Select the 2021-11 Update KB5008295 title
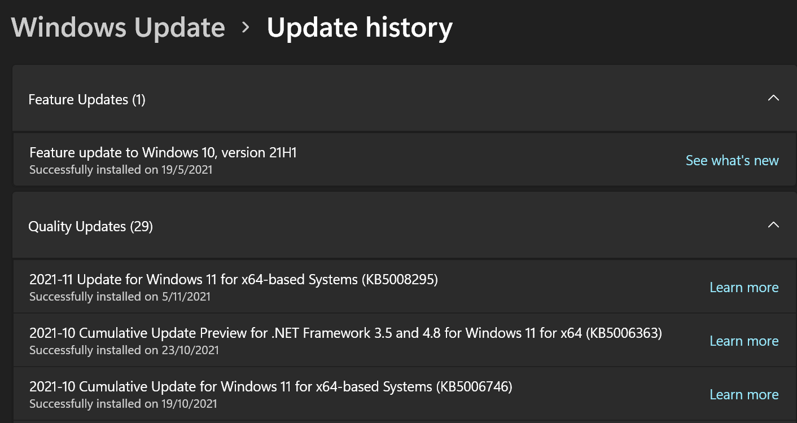 [x=234, y=279]
